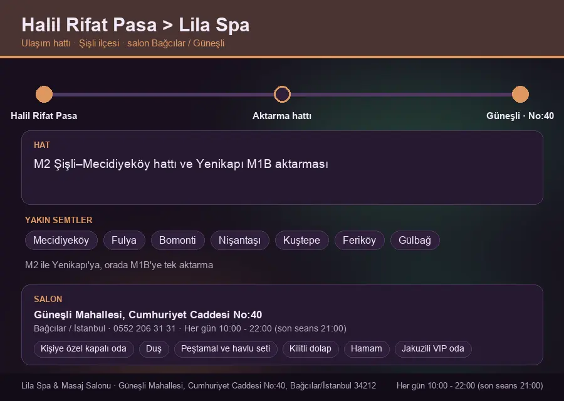The height and width of the screenshot is (401, 564).
Task: Click the Kilitli dolap amenity tag
Action: click(310, 349)
